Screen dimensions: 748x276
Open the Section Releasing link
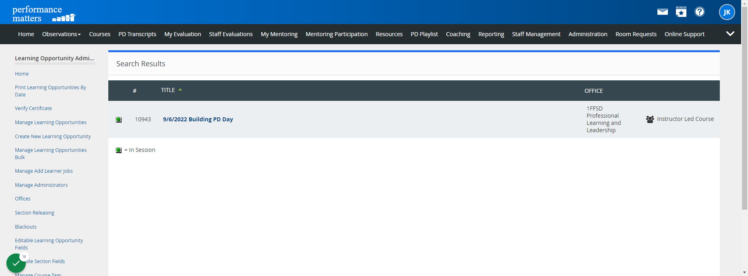point(35,213)
